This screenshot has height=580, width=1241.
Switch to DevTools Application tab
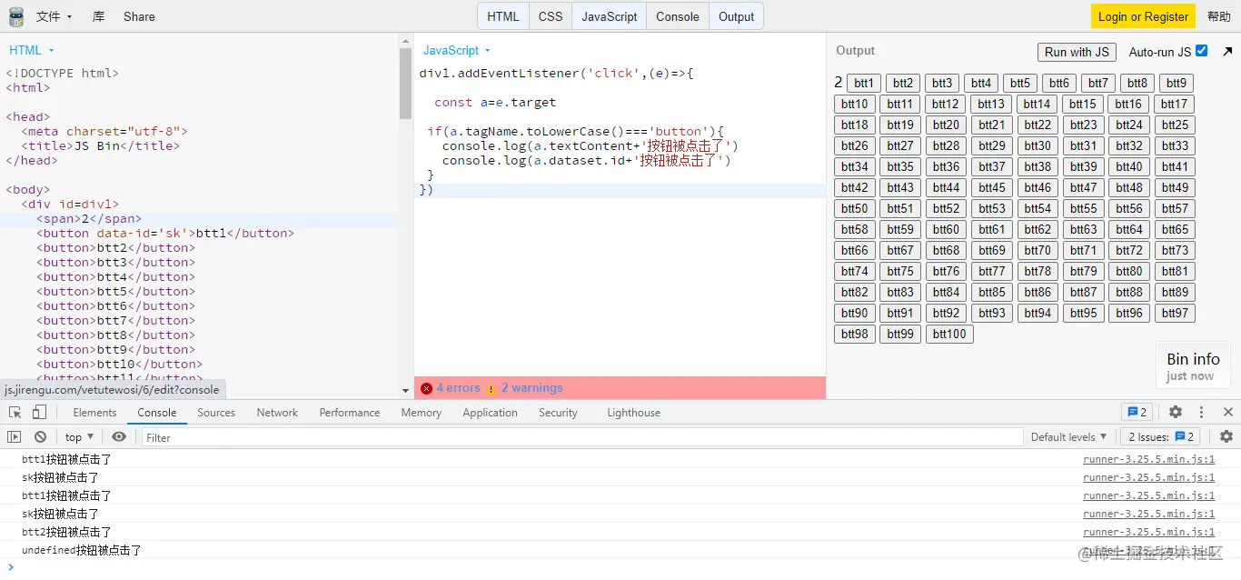(x=490, y=412)
